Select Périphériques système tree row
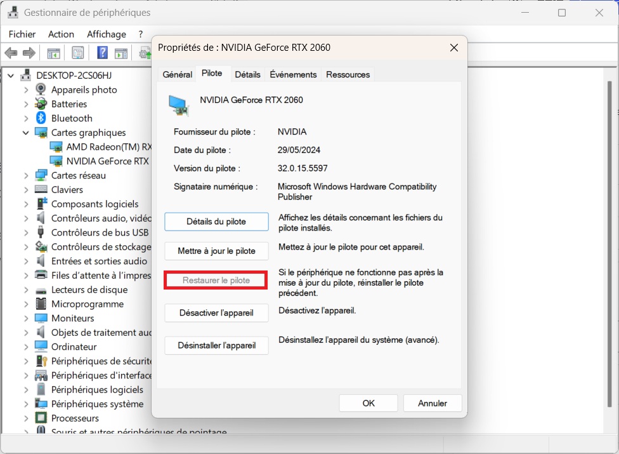The image size is (619, 454). [89, 404]
